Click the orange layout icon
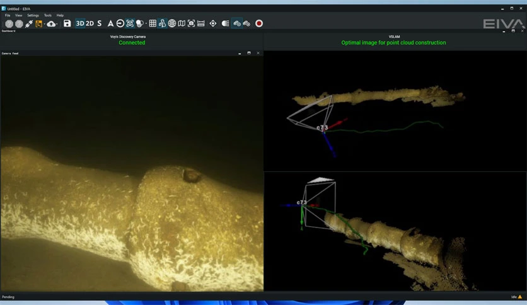 38,23
